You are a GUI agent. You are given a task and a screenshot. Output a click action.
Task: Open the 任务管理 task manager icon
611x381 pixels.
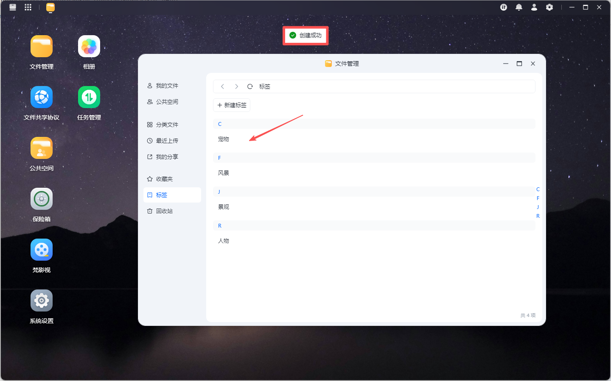pyautogui.click(x=89, y=97)
